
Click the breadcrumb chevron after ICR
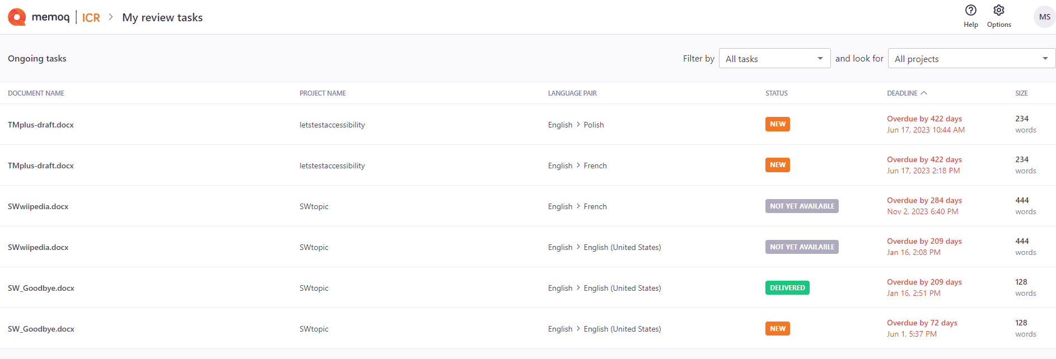(111, 17)
